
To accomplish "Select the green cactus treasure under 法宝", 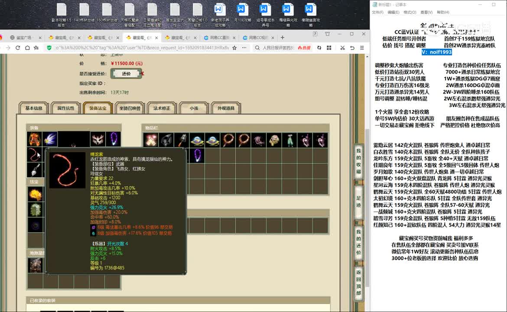I will click(35, 209).
